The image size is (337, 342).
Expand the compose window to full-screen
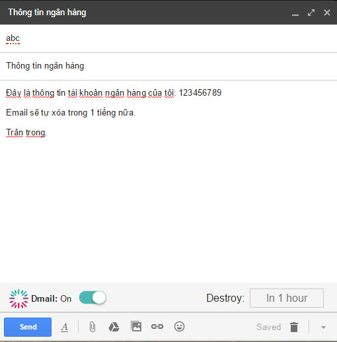point(311,13)
